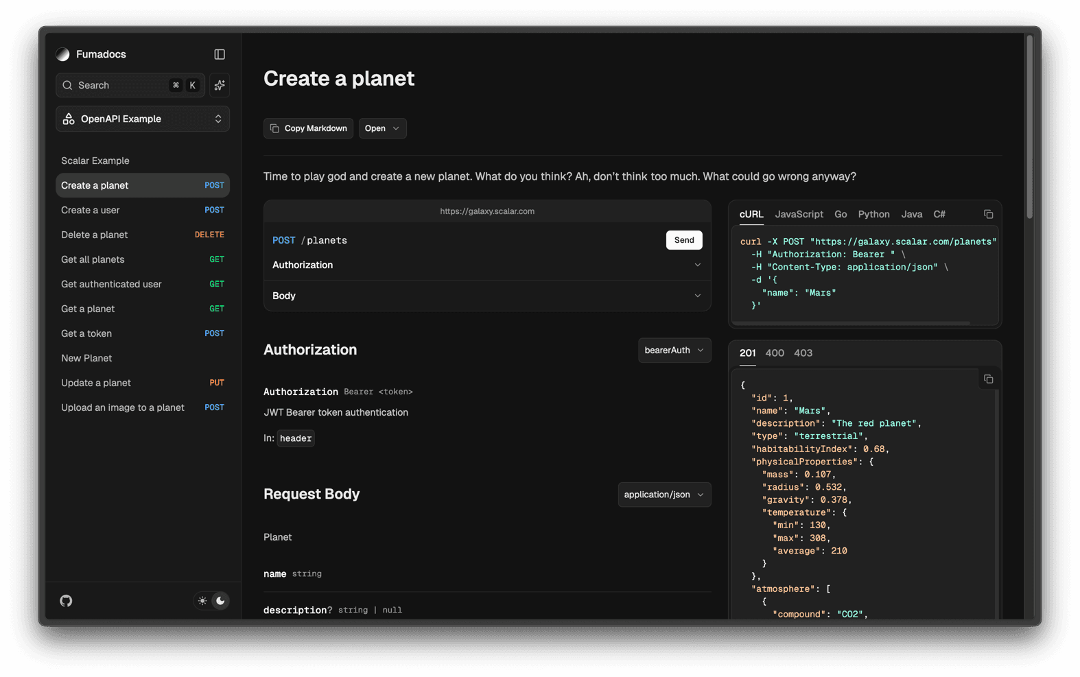Expand the Authorization section in playground
Screen dimensions: 1080x677
pyautogui.click(x=486, y=265)
